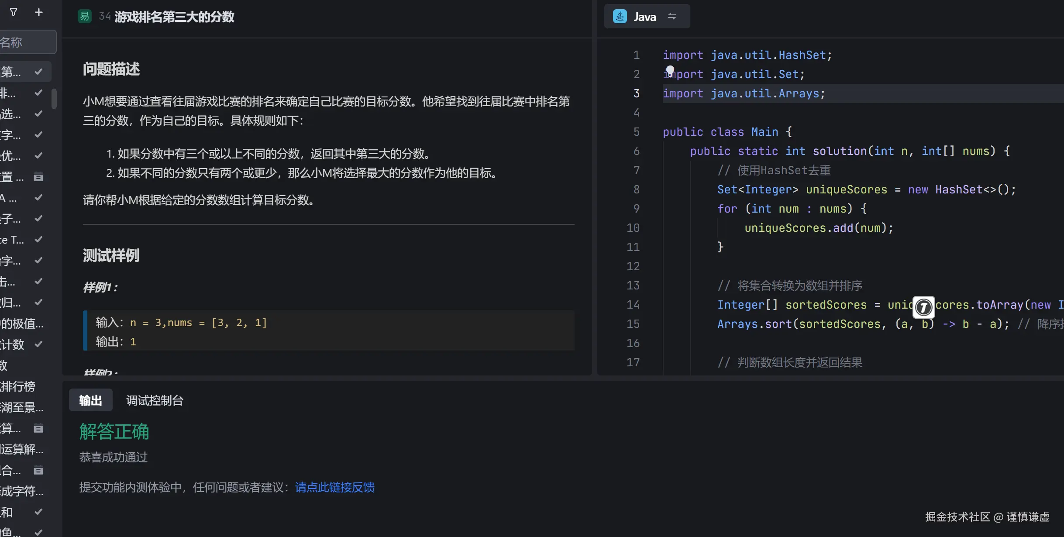Open the 请点此链接反馈 feedback link
Image resolution: width=1064 pixels, height=537 pixels.
[334, 487]
